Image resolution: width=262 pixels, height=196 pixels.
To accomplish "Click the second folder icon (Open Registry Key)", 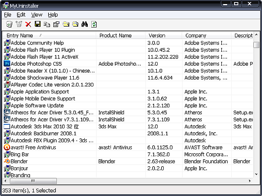I will point(75,24).
